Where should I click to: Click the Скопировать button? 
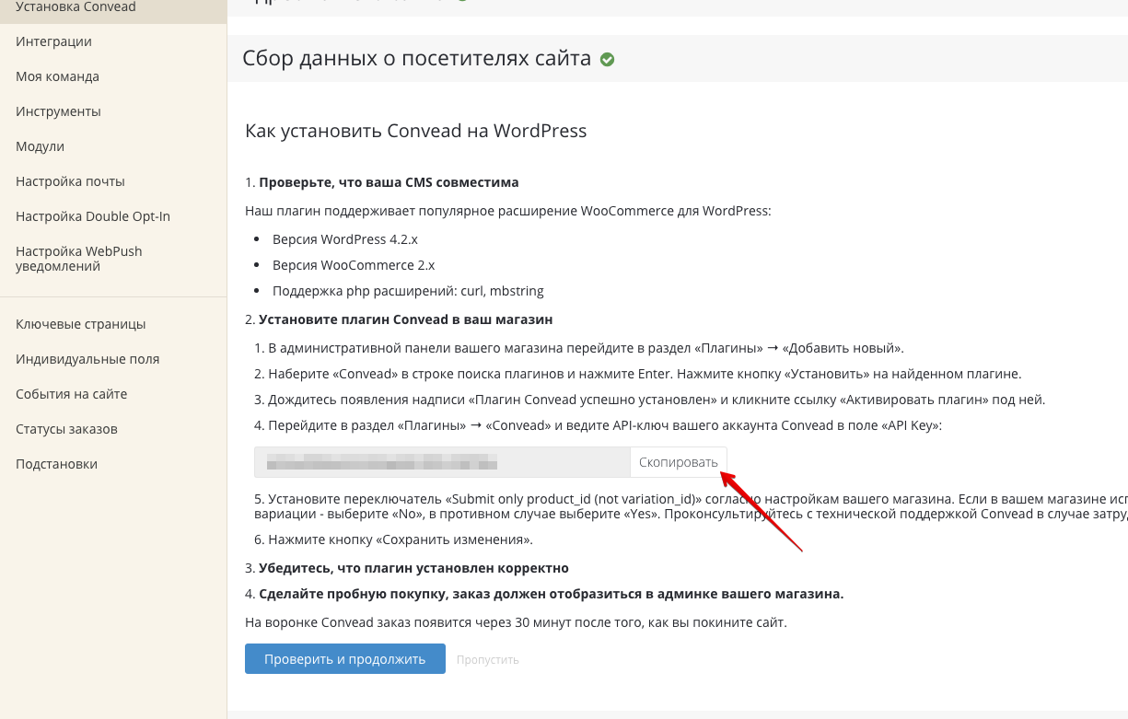(679, 462)
